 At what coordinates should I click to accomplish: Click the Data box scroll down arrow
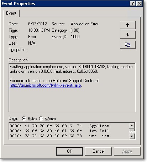[x=132, y=136]
